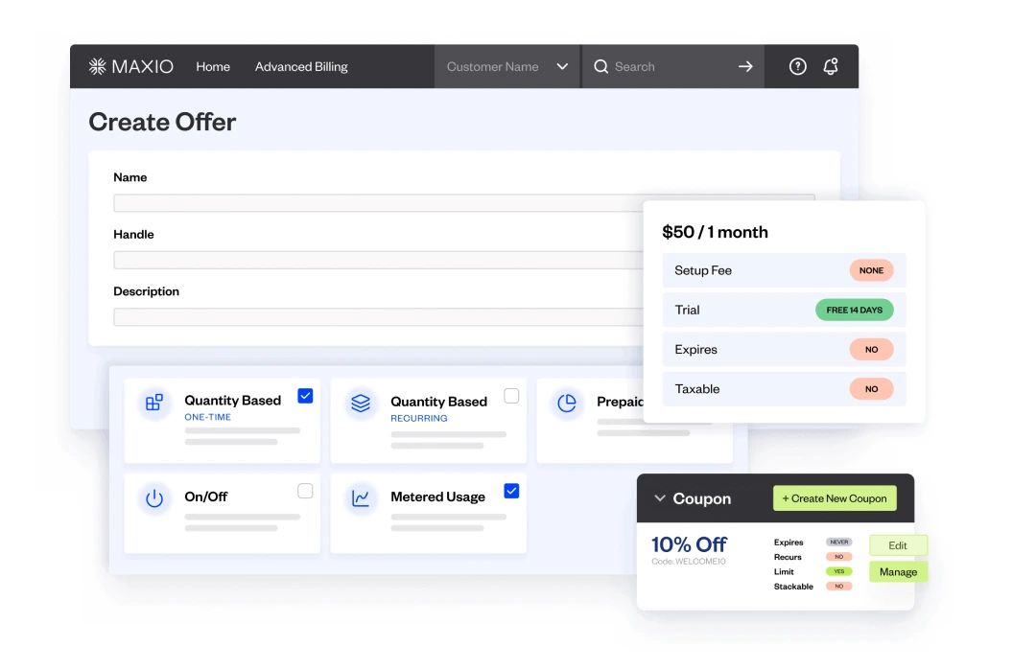This screenshot has height=670, width=1036.
Task: Click the Prepaid pie chart icon
Action: pyautogui.click(x=567, y=404)
